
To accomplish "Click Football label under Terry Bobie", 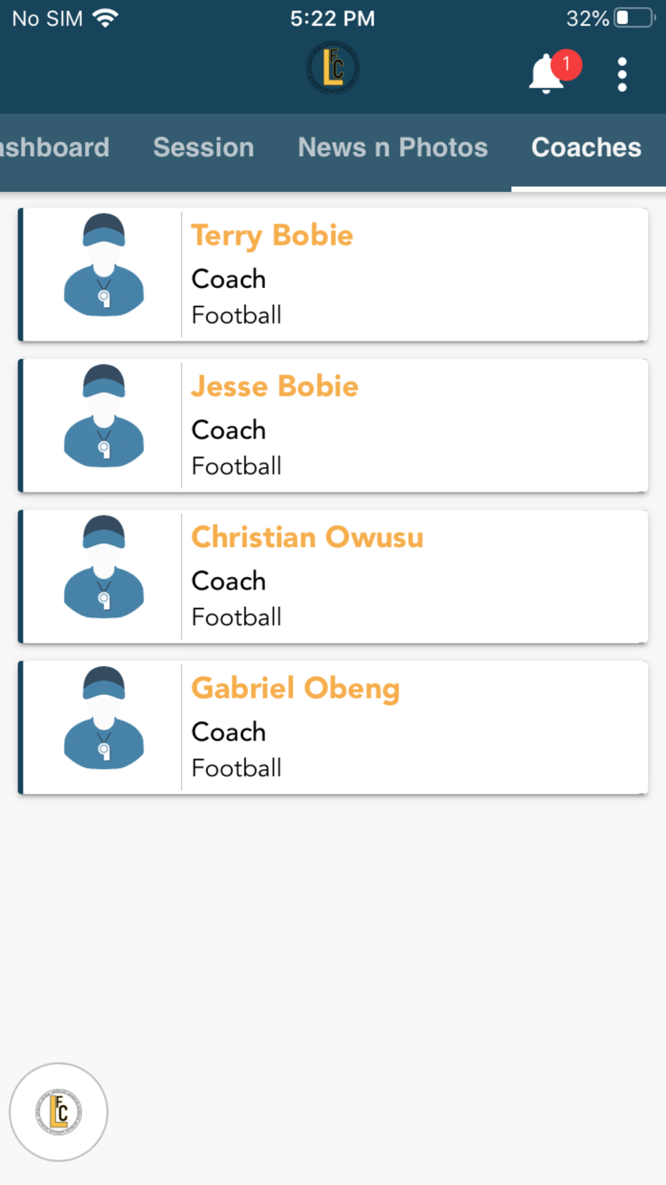I will pos(236,315).
